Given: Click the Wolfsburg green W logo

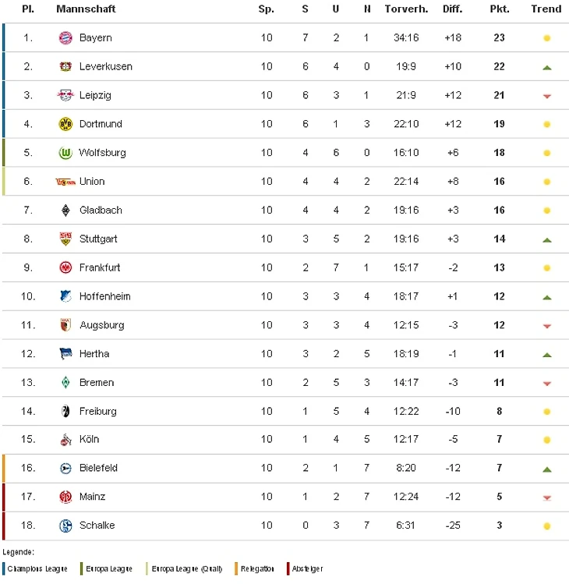Looking at the screenshot, I should pos(65,153).
